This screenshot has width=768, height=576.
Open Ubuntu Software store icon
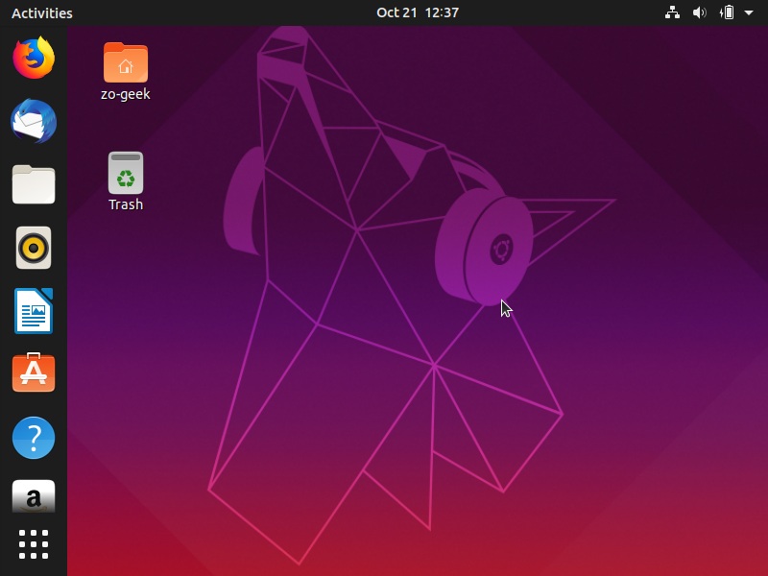[x=34, y=372]
